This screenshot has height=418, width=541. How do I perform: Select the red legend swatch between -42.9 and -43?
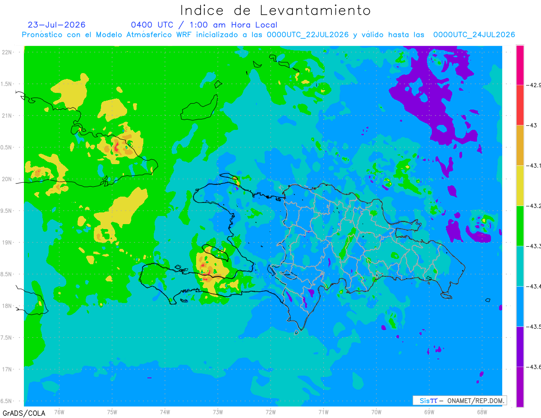pos(520,105)
